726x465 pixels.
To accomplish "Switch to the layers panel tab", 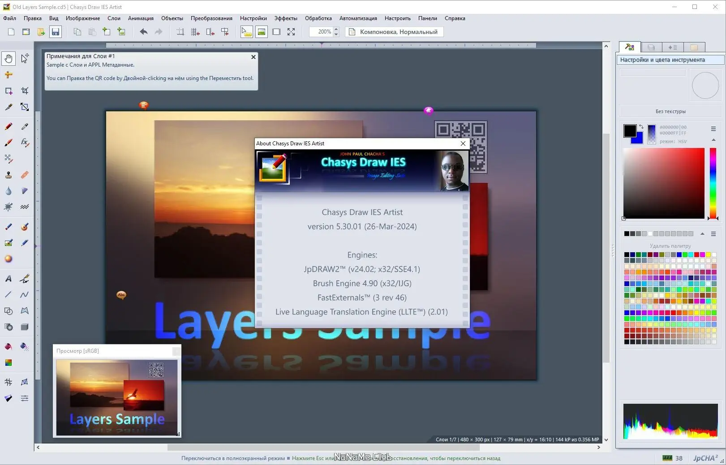I will [x=651, y=47].
